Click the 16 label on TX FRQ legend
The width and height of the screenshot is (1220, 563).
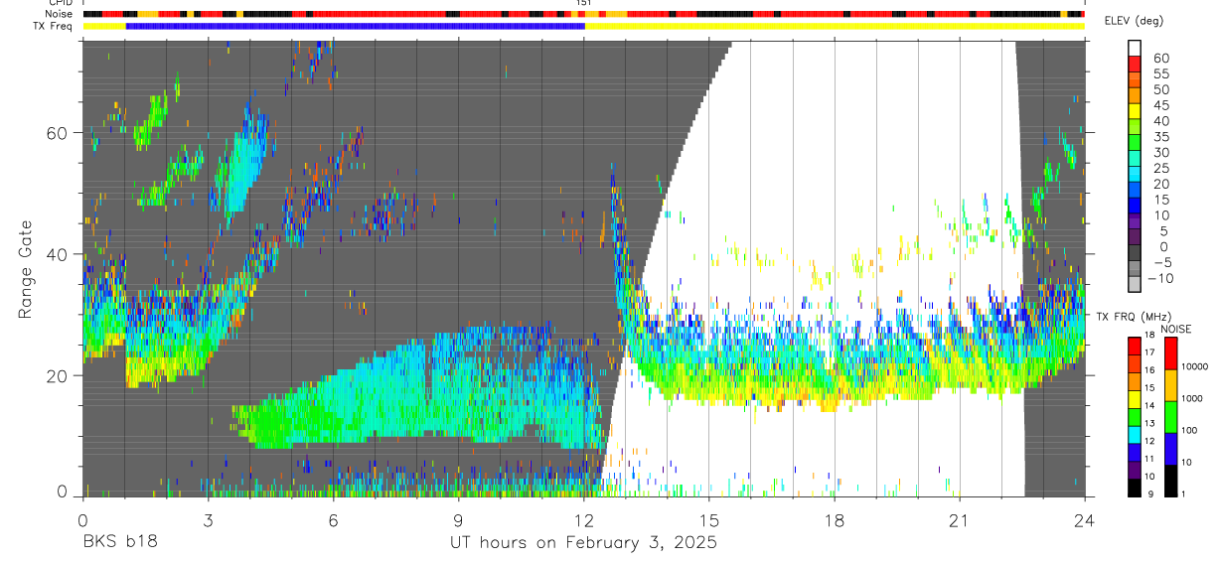pos(1148,370)
